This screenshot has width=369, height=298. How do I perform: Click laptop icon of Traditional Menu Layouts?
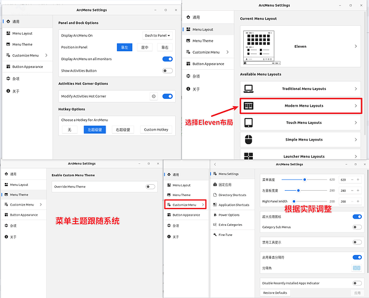point(249,89)
